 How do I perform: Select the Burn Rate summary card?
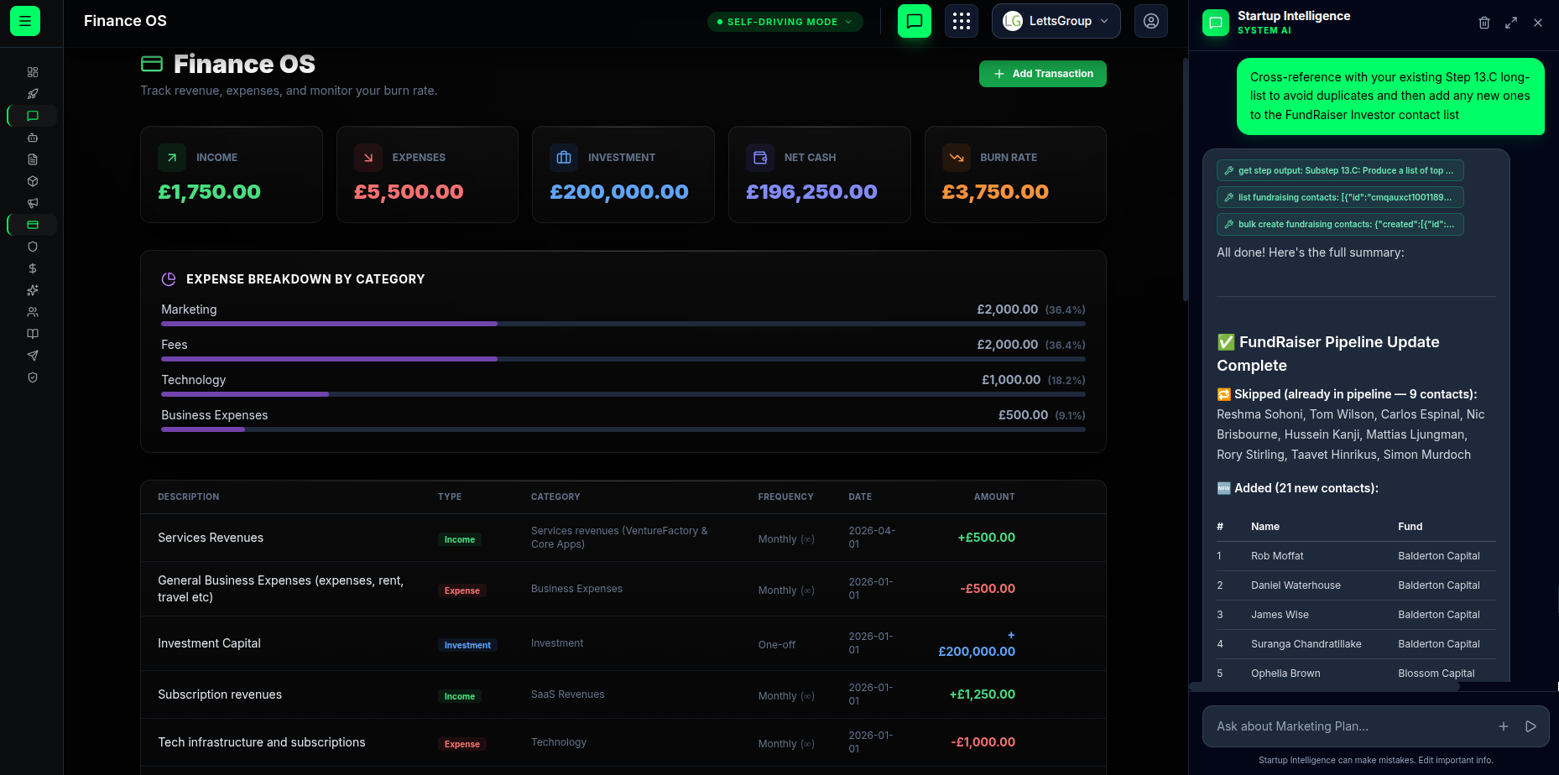point(1015,174)
